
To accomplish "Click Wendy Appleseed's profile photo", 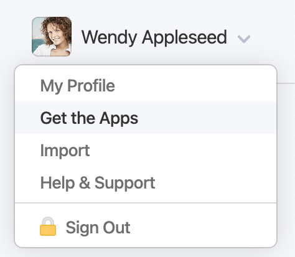I will click(52, 37).
